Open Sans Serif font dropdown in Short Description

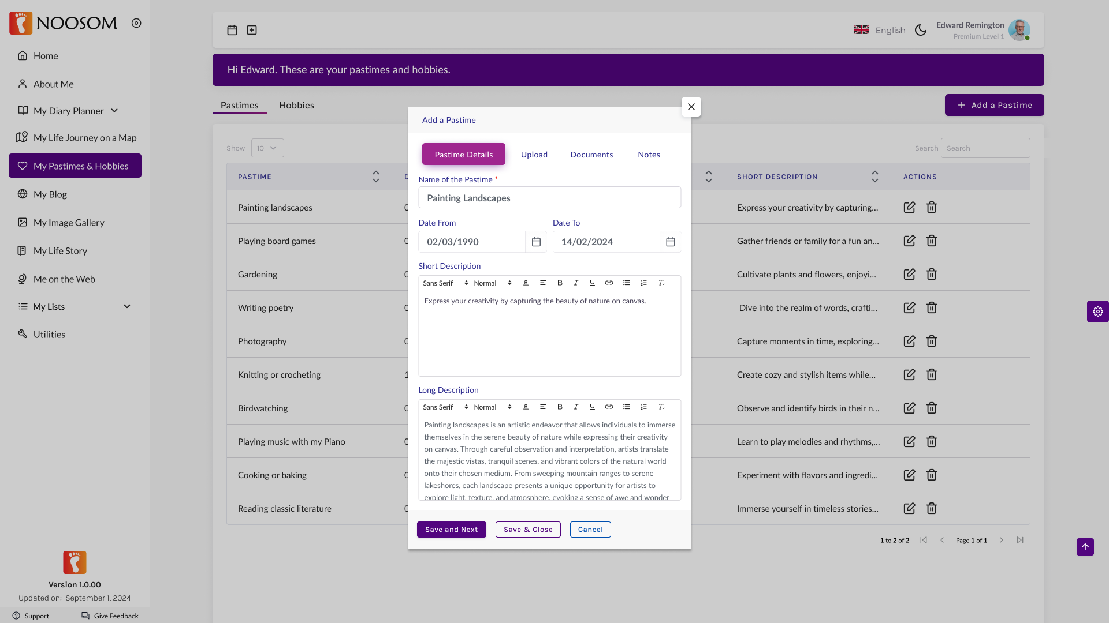[445, 283]
